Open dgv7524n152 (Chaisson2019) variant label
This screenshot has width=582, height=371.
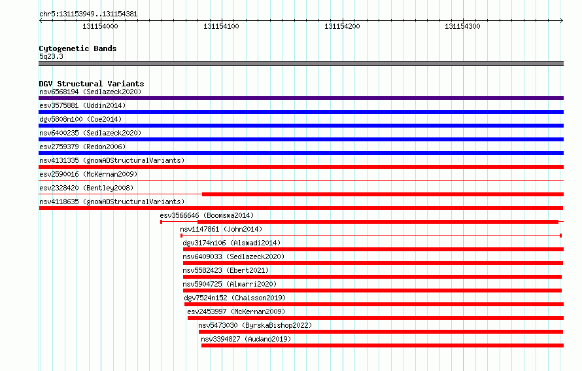point(235,298)
